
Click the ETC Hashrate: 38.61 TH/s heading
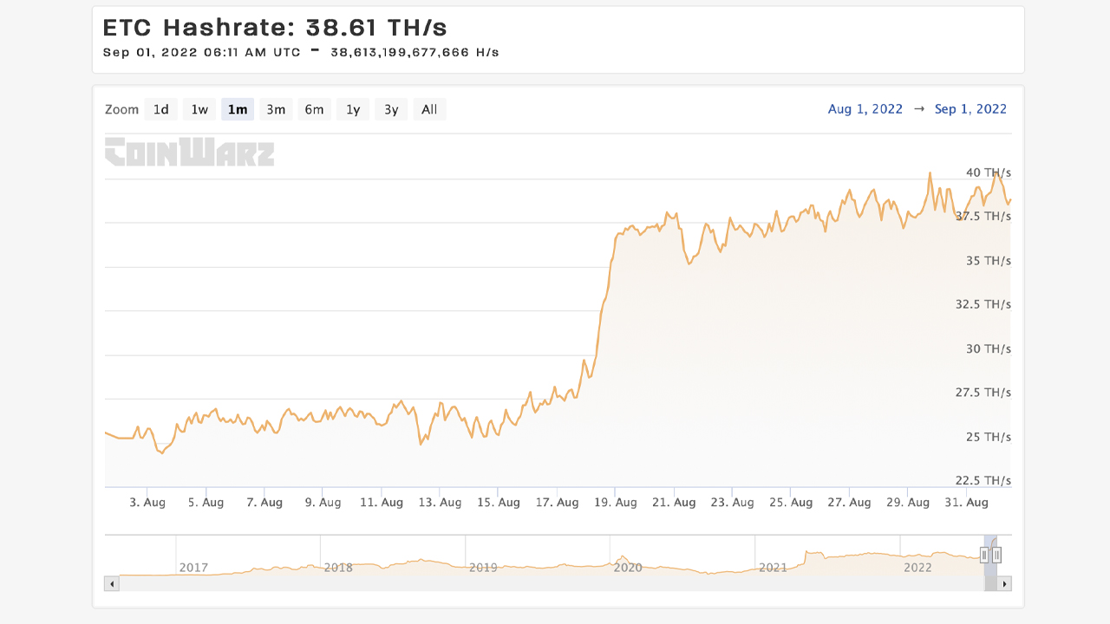275,28
